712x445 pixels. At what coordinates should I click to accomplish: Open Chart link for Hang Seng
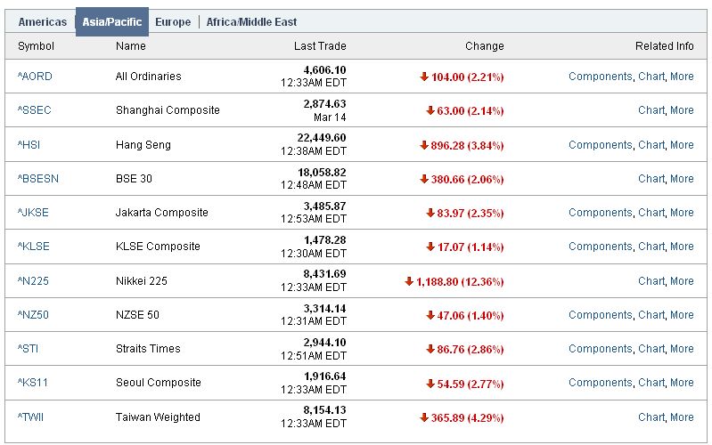[651, 145]
